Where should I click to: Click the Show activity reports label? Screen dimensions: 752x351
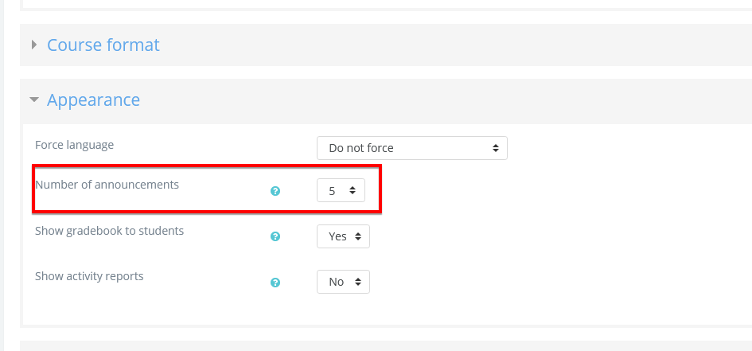(89, 276)
